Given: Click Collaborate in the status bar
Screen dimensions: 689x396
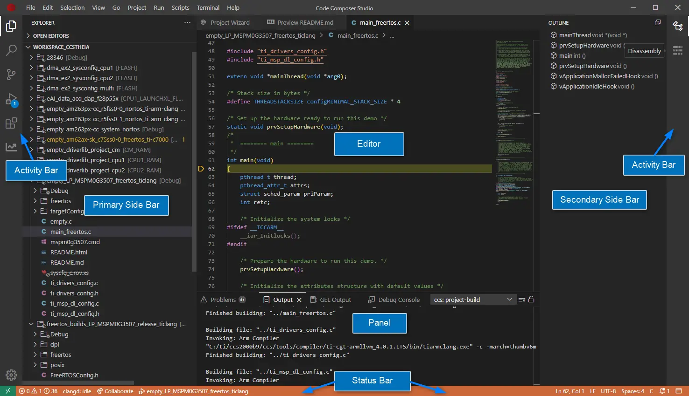Looking at the screenshot, I should tap(115, 391).
